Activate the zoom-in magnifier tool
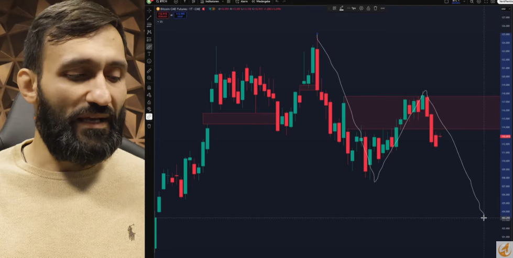The width and height of the screenshot is (513, 258). click(149, 78)
